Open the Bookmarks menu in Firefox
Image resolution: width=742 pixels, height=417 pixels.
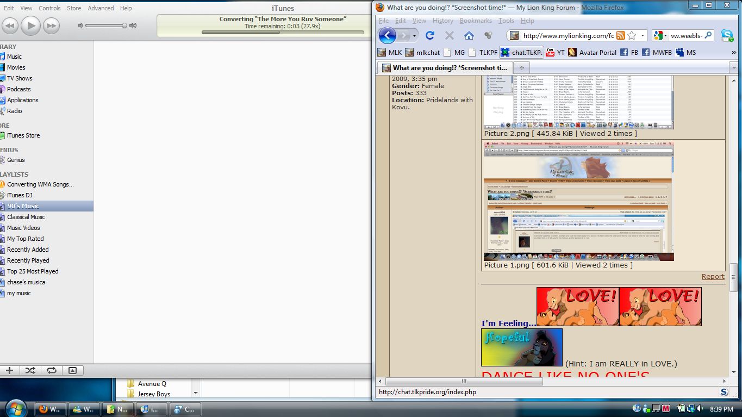(x=476, y=21)
